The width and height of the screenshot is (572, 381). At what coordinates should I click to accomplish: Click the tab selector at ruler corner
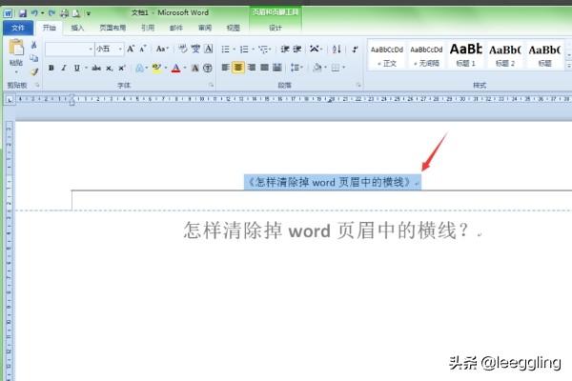click(10, 99)
